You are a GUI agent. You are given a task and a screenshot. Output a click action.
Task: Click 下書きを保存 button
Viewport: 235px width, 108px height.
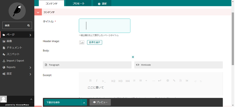pyautogui.click(x=63, y=102)
